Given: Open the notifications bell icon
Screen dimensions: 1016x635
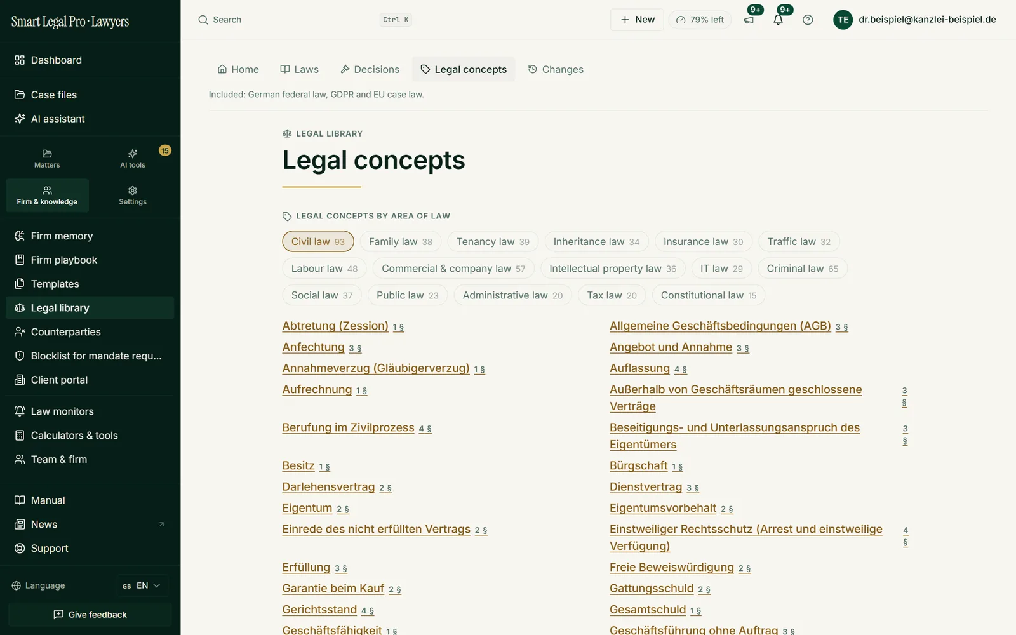Looking at the screenshot, I should pos(779,20).
